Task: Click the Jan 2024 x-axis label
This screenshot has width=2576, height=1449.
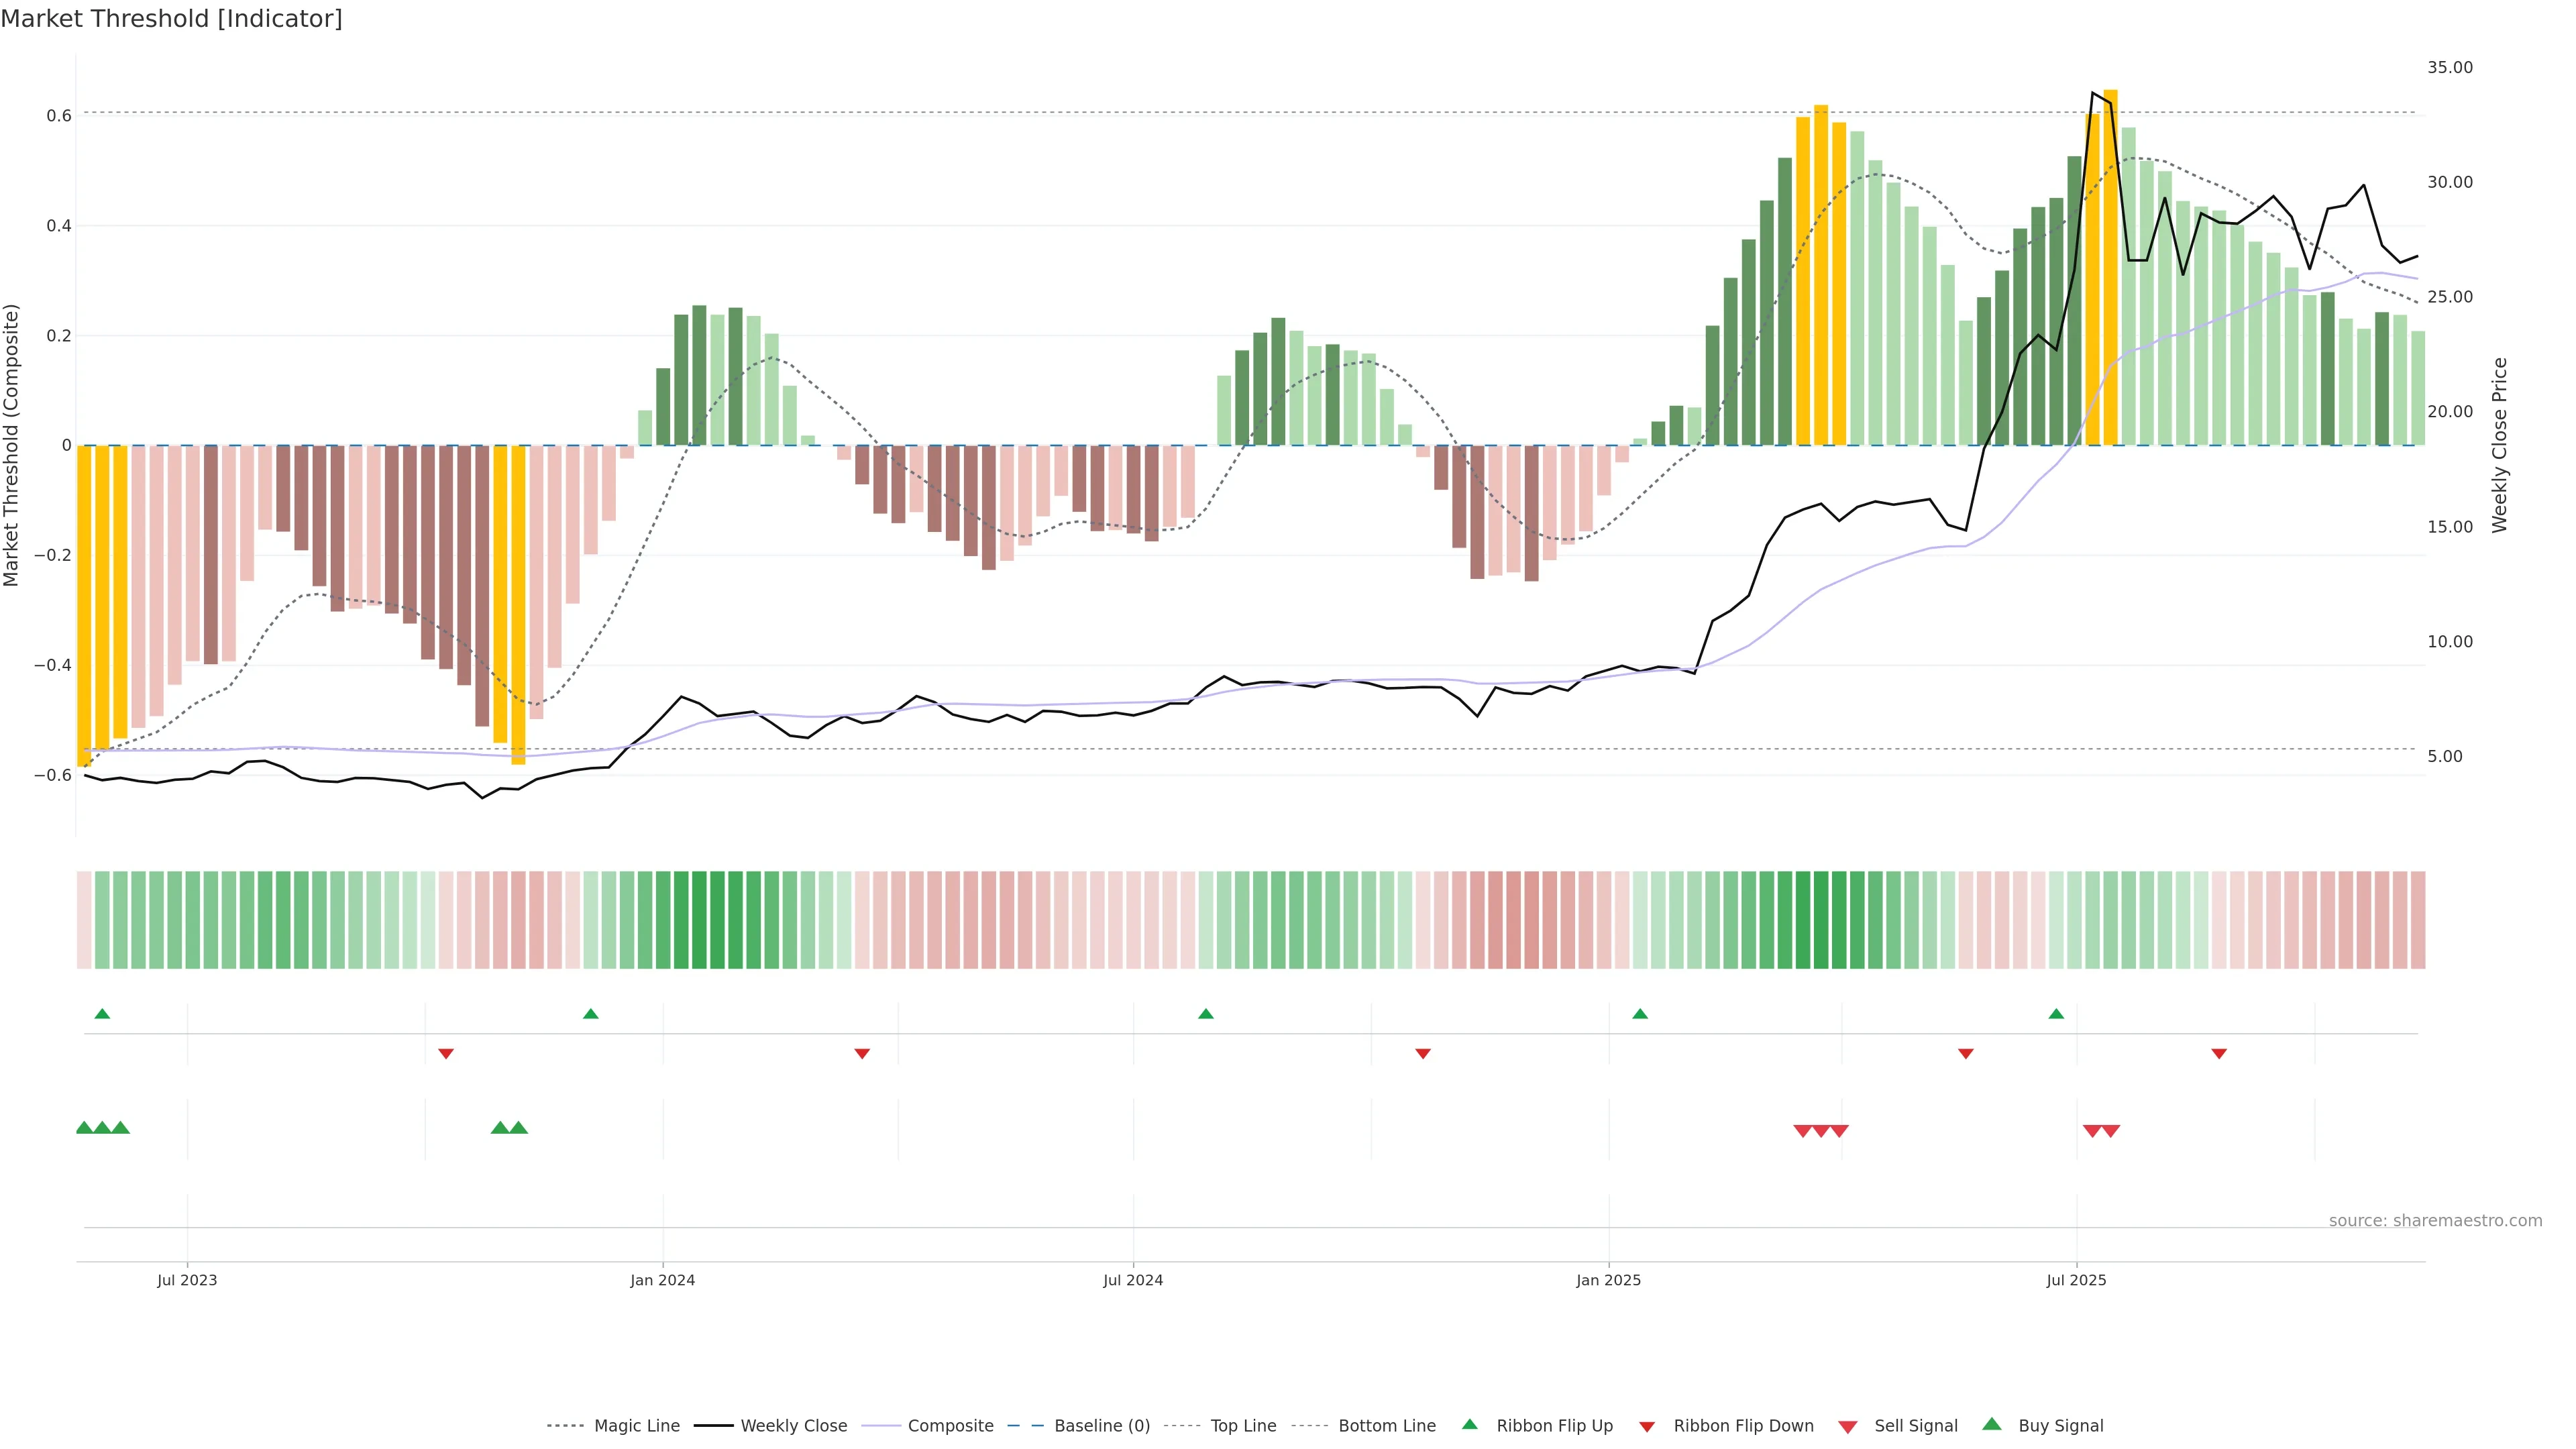Action: (x=662, y=1280)
